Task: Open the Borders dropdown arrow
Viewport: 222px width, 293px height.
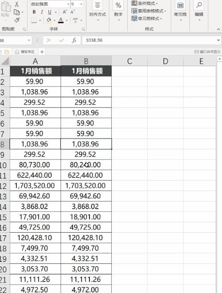Action: 40,20
